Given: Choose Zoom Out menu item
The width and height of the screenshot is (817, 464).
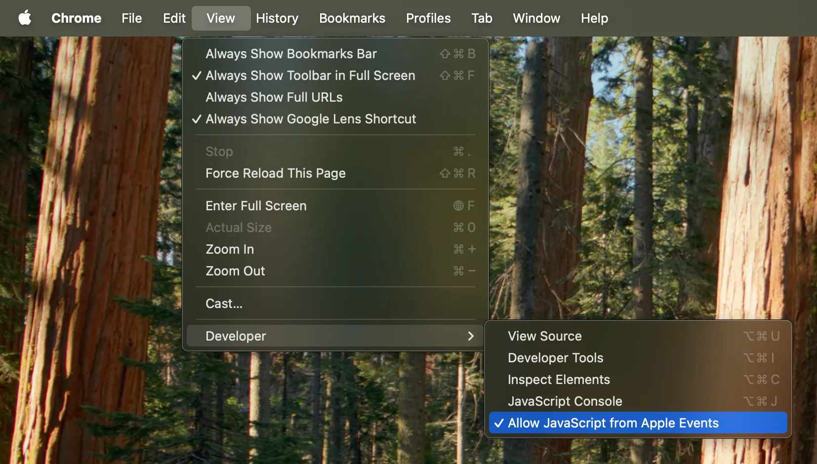Looking at the screenshot, I should coord(235,271).
